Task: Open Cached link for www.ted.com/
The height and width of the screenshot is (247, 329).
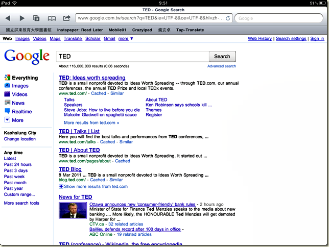Action: tap(99, 93)
